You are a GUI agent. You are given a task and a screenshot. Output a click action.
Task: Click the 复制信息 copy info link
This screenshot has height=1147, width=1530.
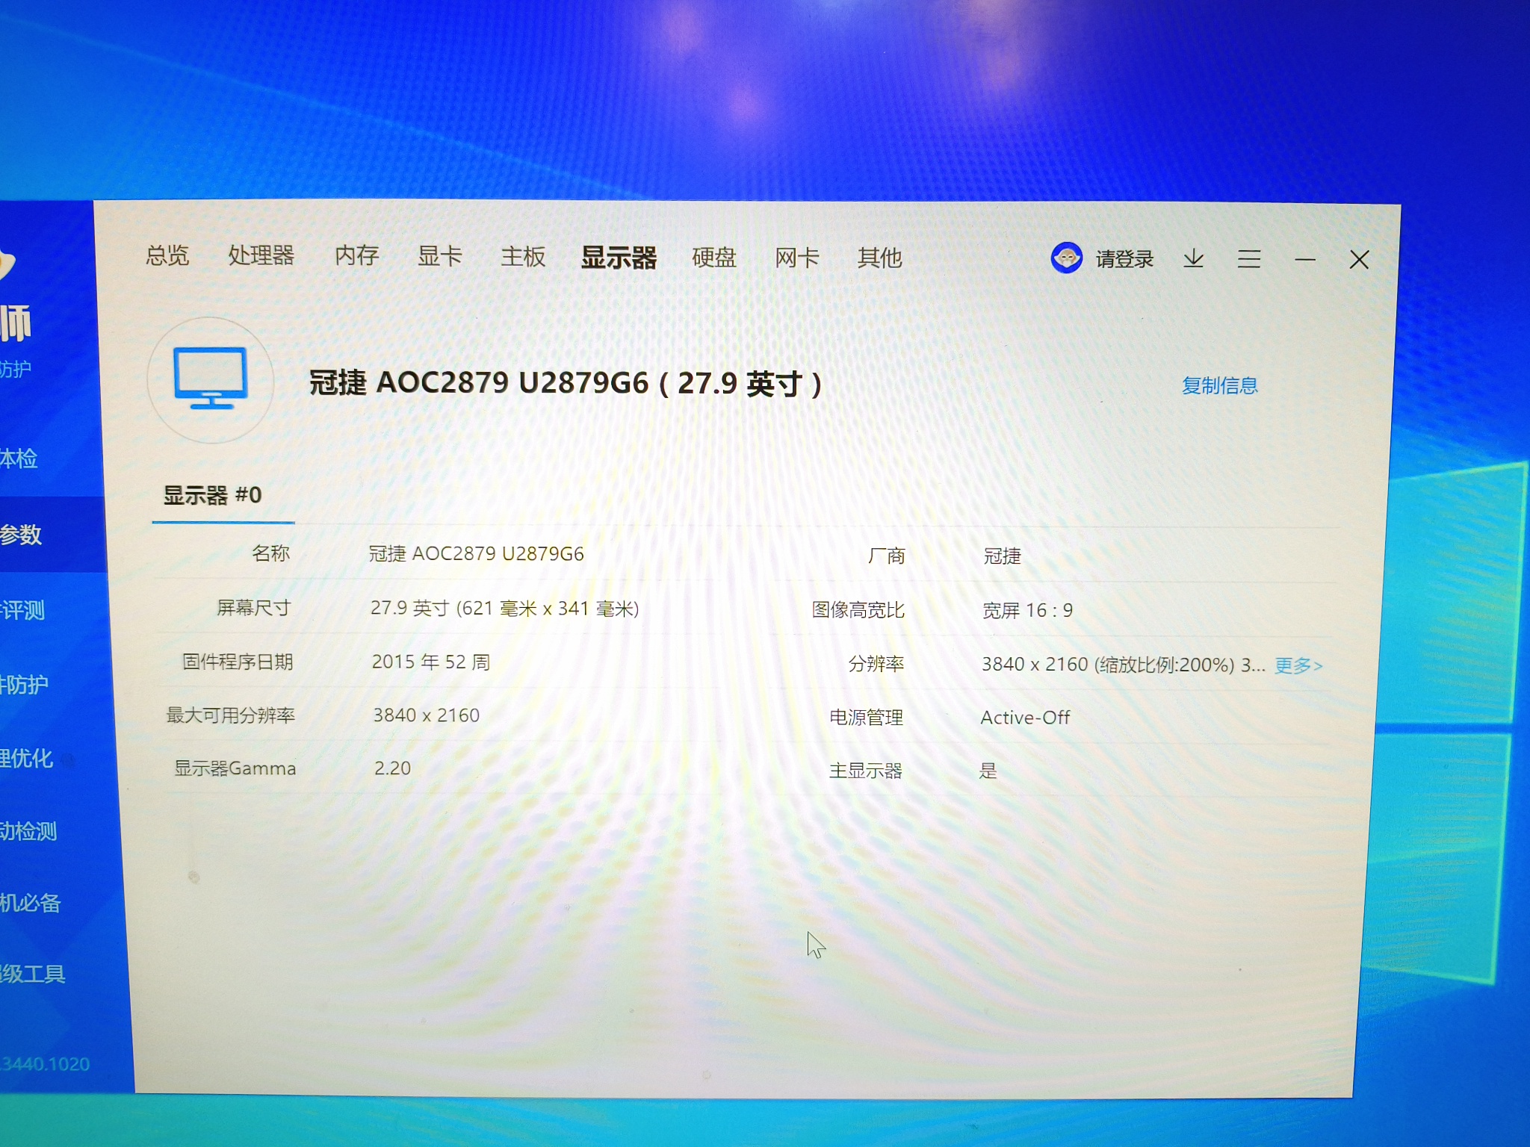(x=1219, y=385)
